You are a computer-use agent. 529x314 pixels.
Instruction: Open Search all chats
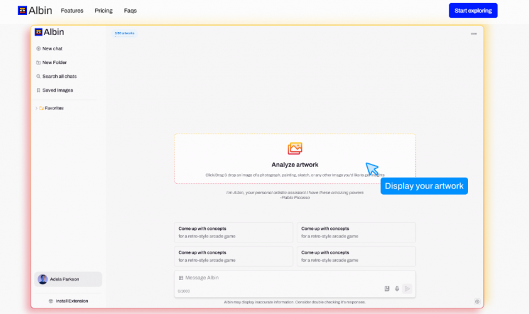56,77
